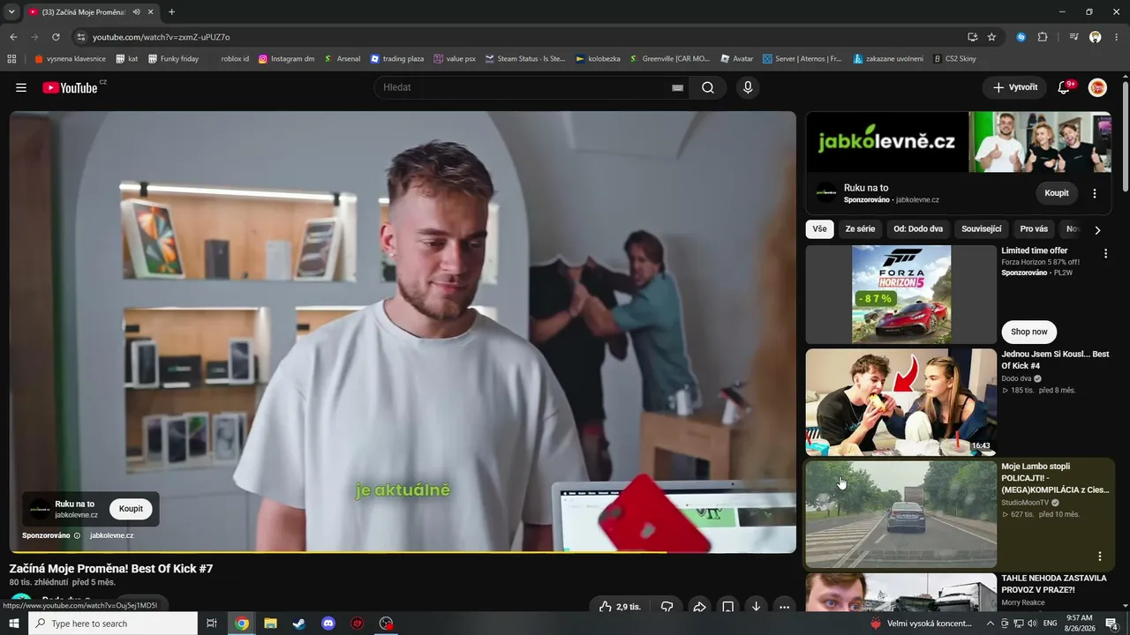This screenshot has height=635, width=1130.
Task: Open the account avatar menu
Action: coord(1097,87)
